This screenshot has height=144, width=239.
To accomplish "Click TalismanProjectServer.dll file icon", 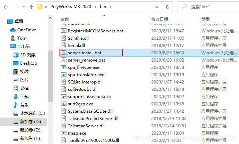I will pos(64,118).
